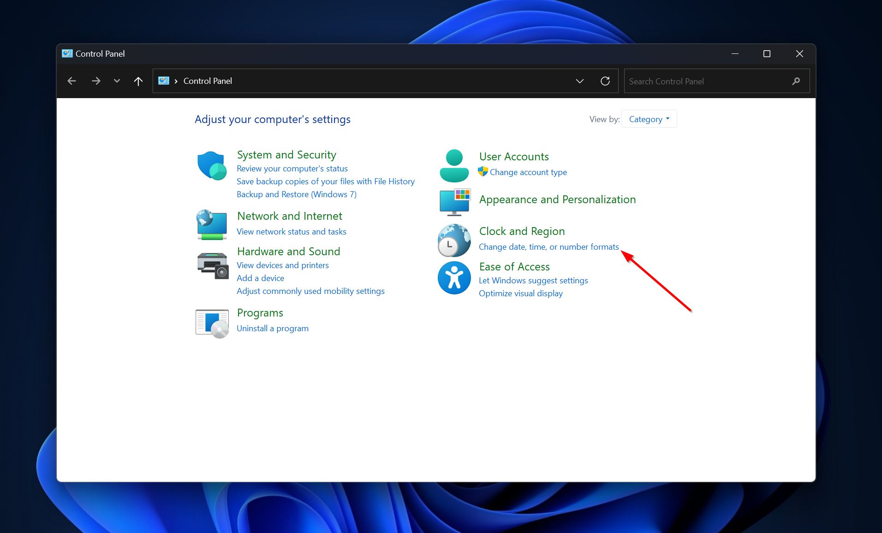Open Adjust commonly used mobility settings
Viewport: 882px width, 533px height.
[310, 291]
